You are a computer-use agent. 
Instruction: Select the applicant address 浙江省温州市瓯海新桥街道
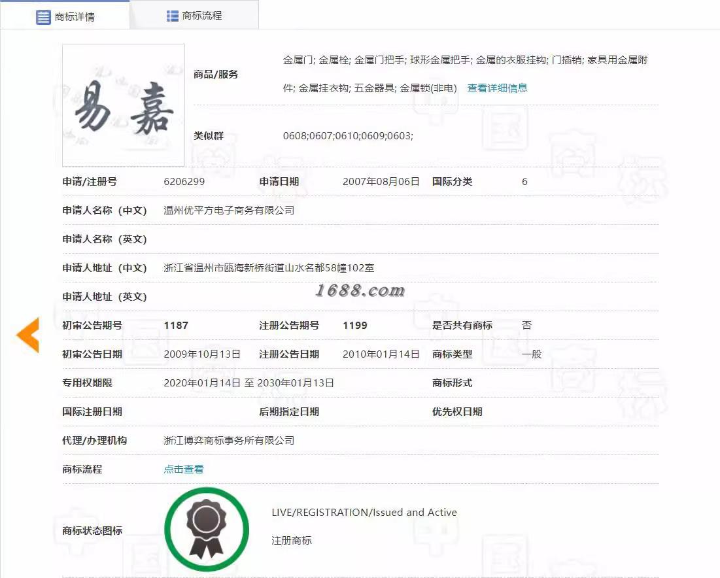point(269,267)
